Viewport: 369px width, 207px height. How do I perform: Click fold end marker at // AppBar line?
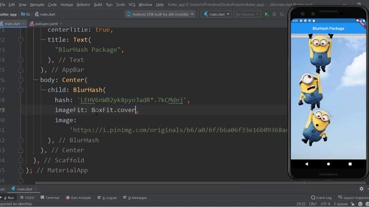[x=21, y=70]
